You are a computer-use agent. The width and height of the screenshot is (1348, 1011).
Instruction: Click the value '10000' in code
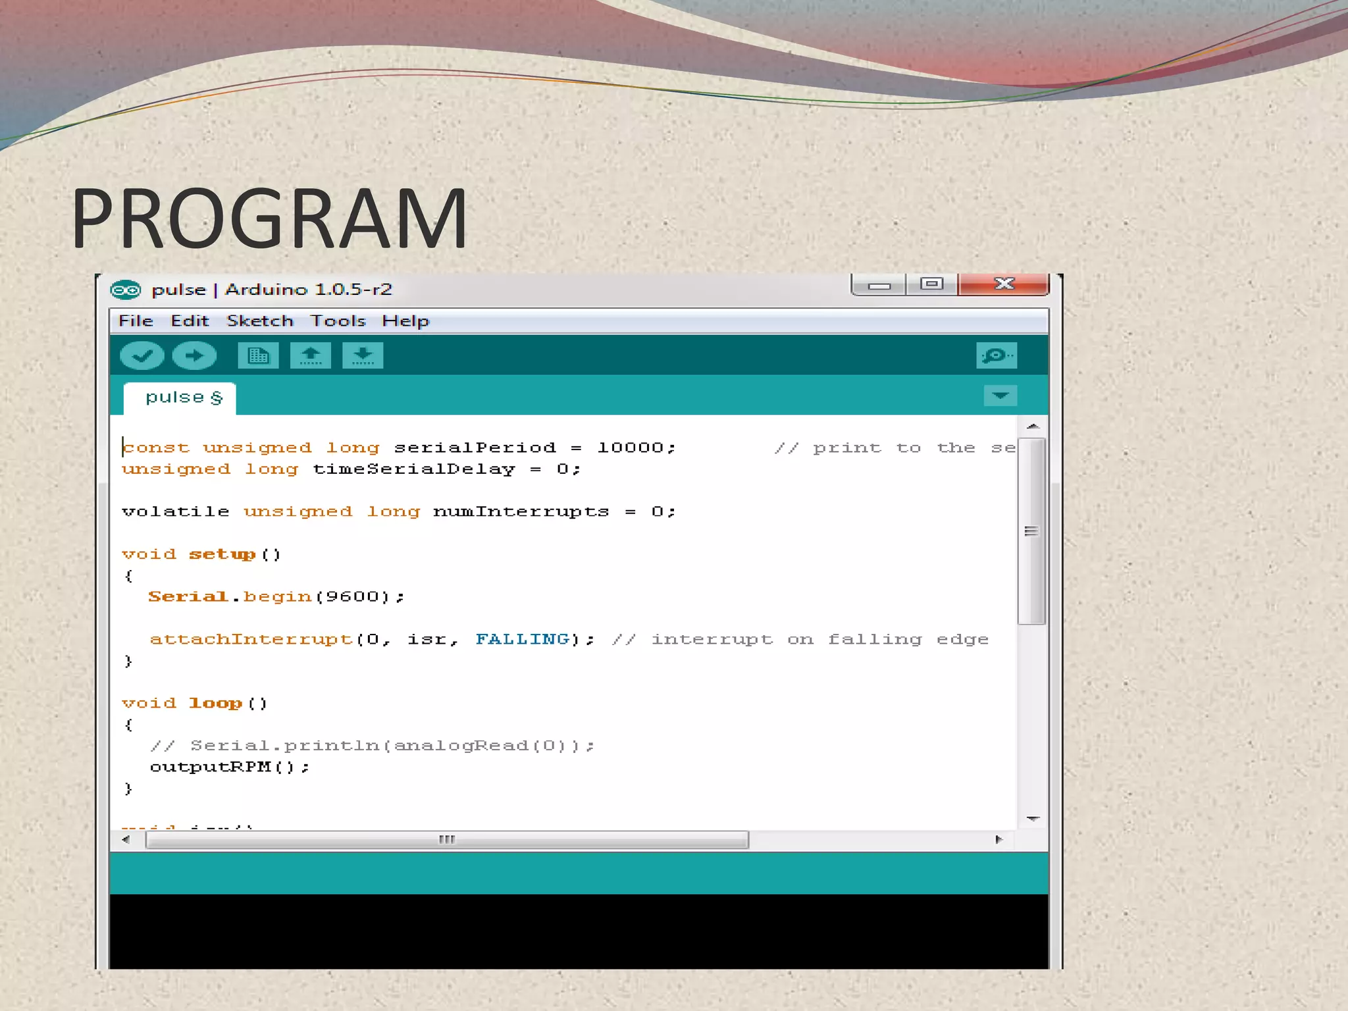(631, 448)
